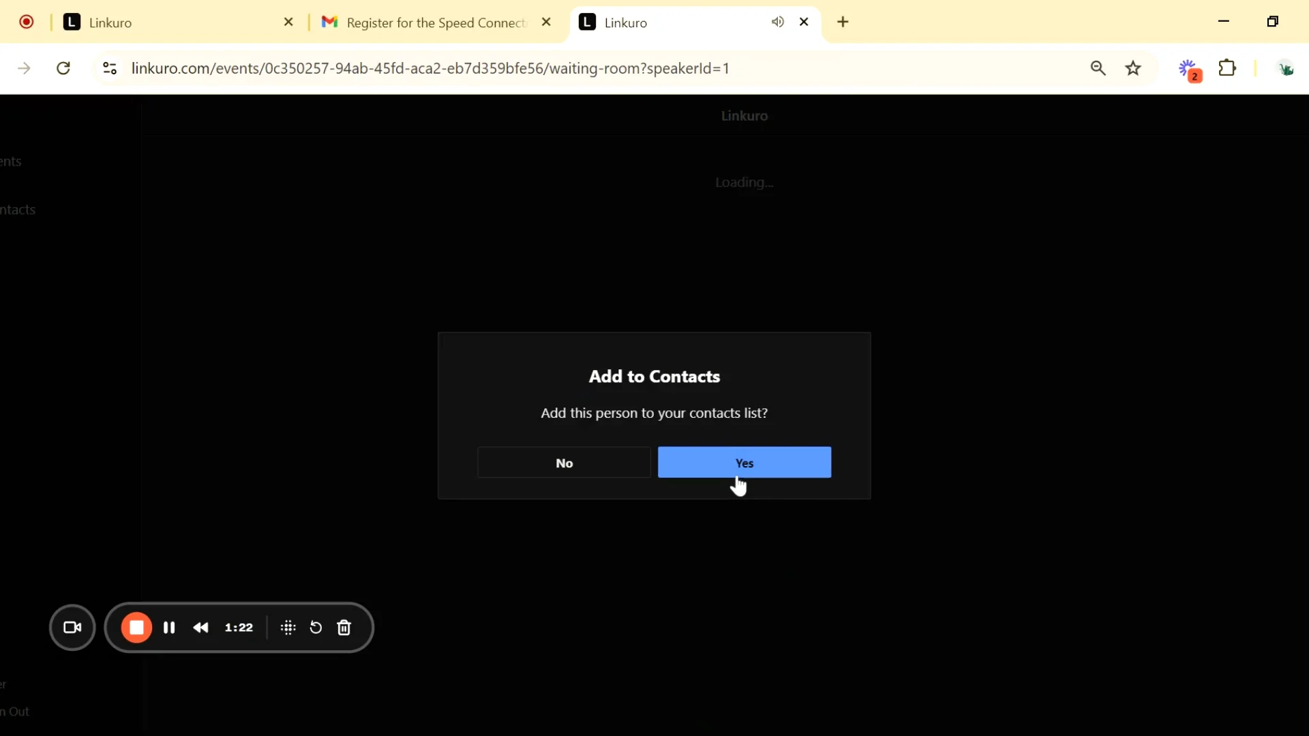Open the Gmail Register for Speed Connect tab
Image resolution: width=1309 pixels, height=736 pixels.
430,22
